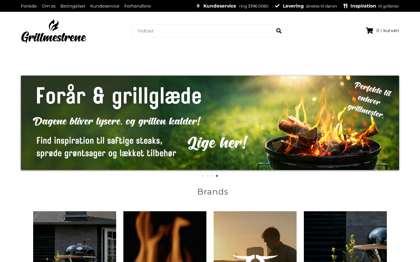Open first brand thumbnail with kettle grill

coord(74,236)
